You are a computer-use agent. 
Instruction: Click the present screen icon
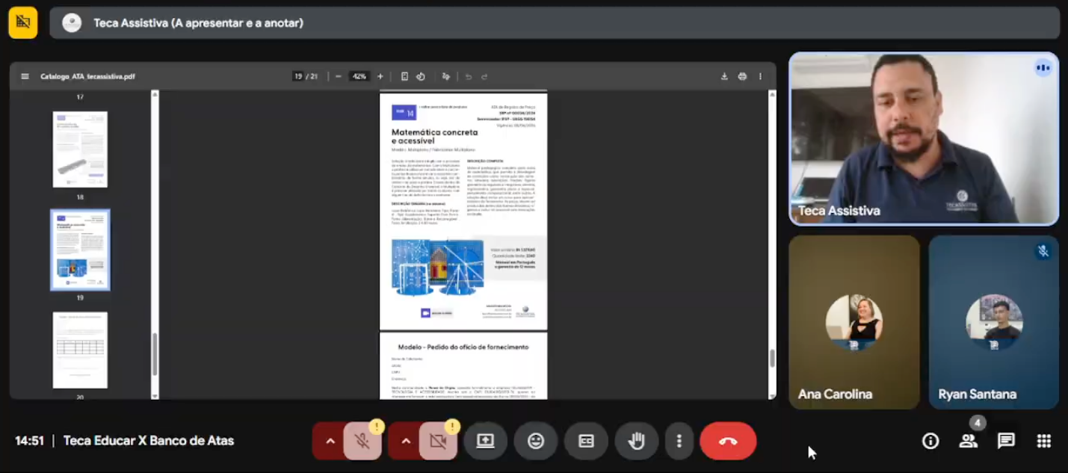click(486, 441)
